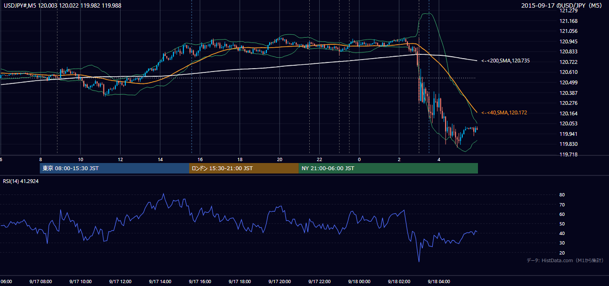Click hour label 22 below price chart
The image size is (609, 286).
point(319,159)
